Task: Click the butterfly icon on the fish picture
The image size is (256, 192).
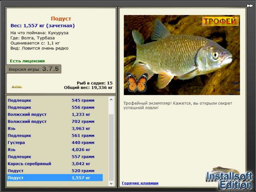Action: [137, 83]
